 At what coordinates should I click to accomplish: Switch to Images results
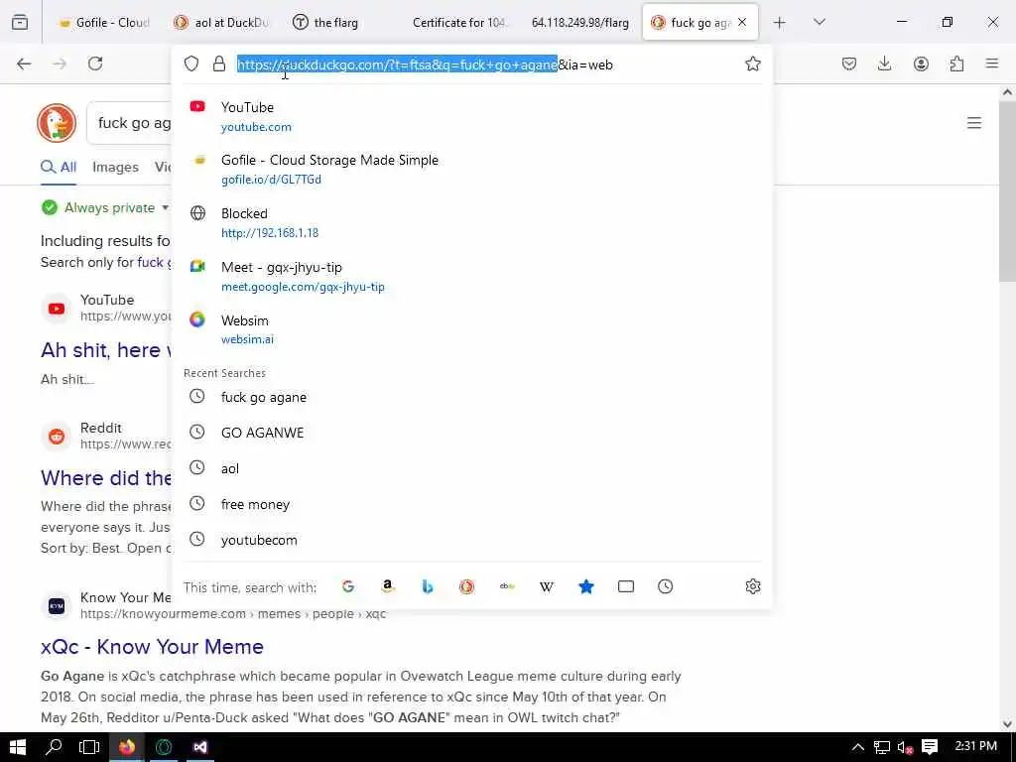tap(115, 167)
